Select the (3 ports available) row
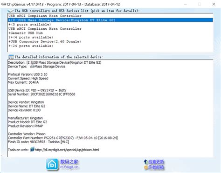221x173 pixels. coord(110,25)
